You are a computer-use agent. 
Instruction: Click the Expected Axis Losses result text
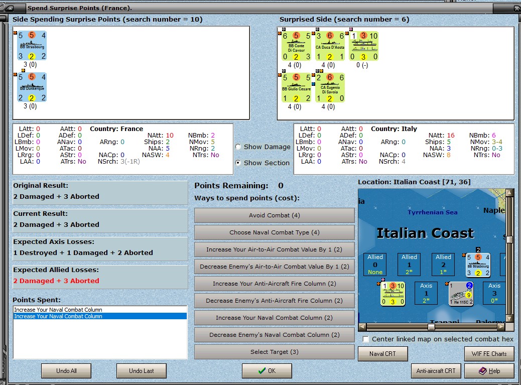click(83, 252)
